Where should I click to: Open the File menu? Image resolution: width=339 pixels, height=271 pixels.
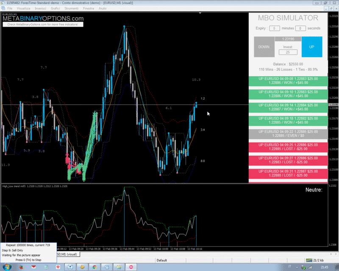click(10, 8)
